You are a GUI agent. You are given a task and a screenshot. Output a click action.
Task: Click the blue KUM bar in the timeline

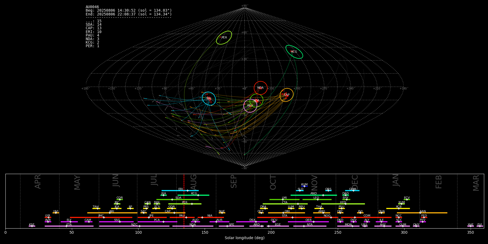tap(304, 186)
